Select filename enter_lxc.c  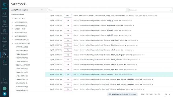tap(114, 70)
